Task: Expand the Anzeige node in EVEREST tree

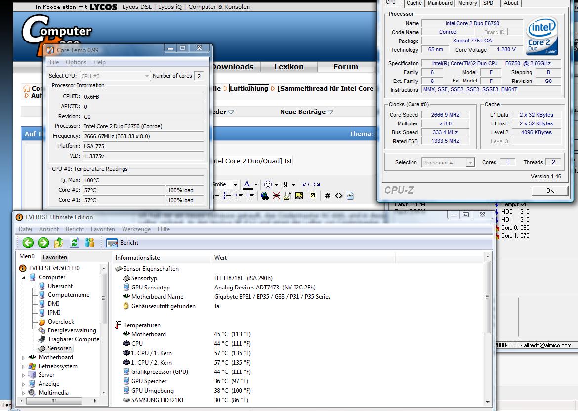Action: point(23,384)
